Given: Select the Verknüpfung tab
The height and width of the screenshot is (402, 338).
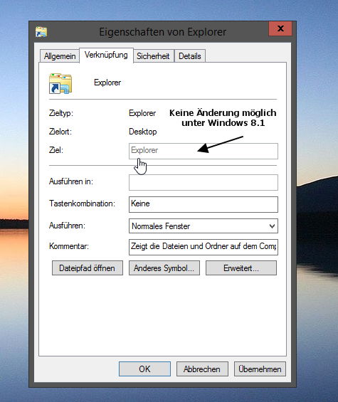Looking at the screenshot, I should click(106, 55).
